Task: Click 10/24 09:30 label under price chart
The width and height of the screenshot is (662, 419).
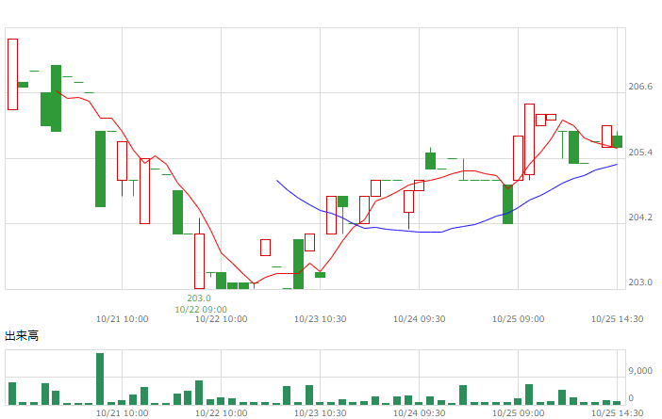Action: click(420, 319)
